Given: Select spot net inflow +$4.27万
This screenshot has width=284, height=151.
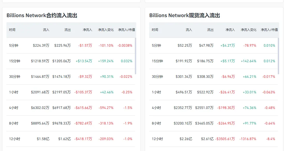Looking at the screenshot, I should (228, 46).
